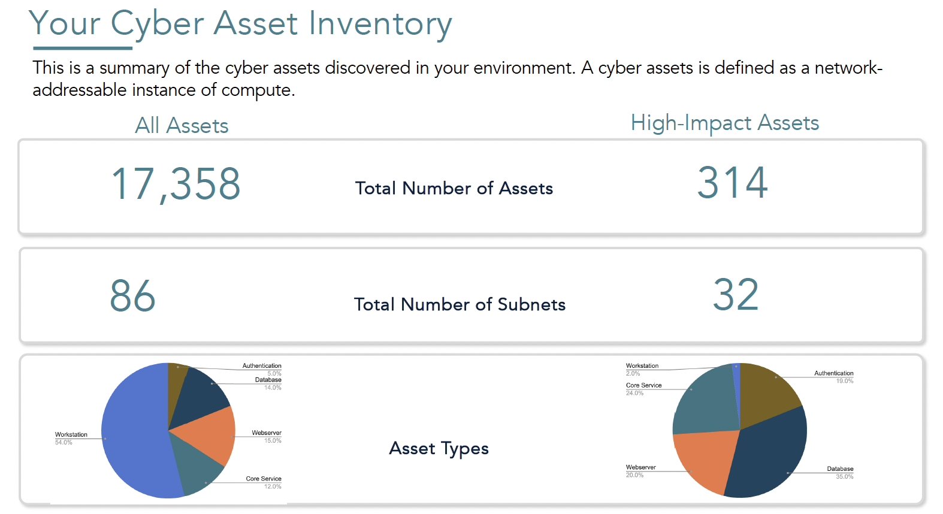Viewport: 943px width, 514px height.
Task: Select the High-Impact Assets column heading
Action: click(x=724, y=123)
